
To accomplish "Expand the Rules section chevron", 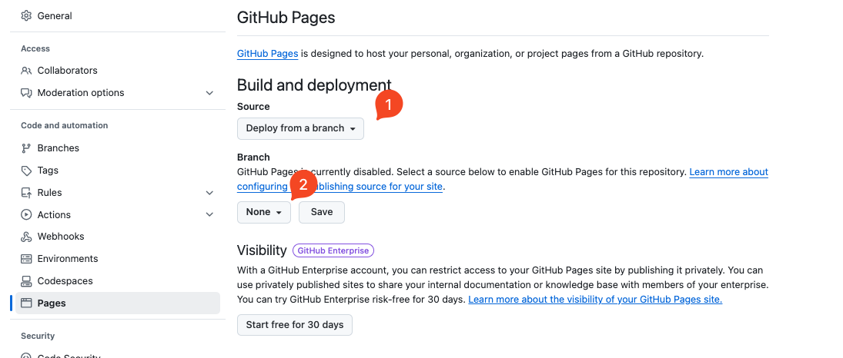I will click(x=209, y=193).
